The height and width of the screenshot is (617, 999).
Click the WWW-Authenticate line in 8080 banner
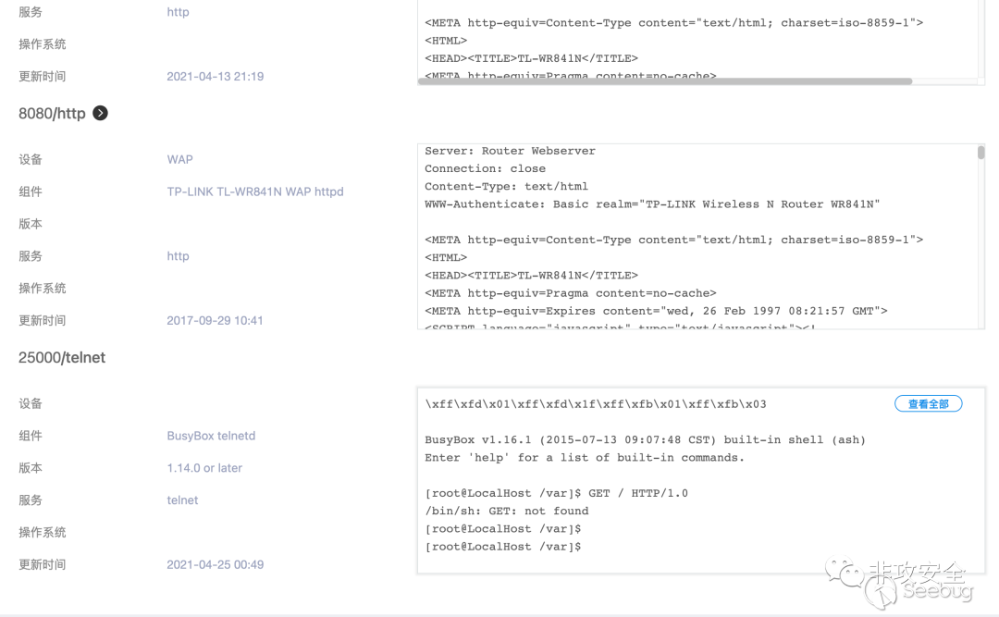coord(651,204)
